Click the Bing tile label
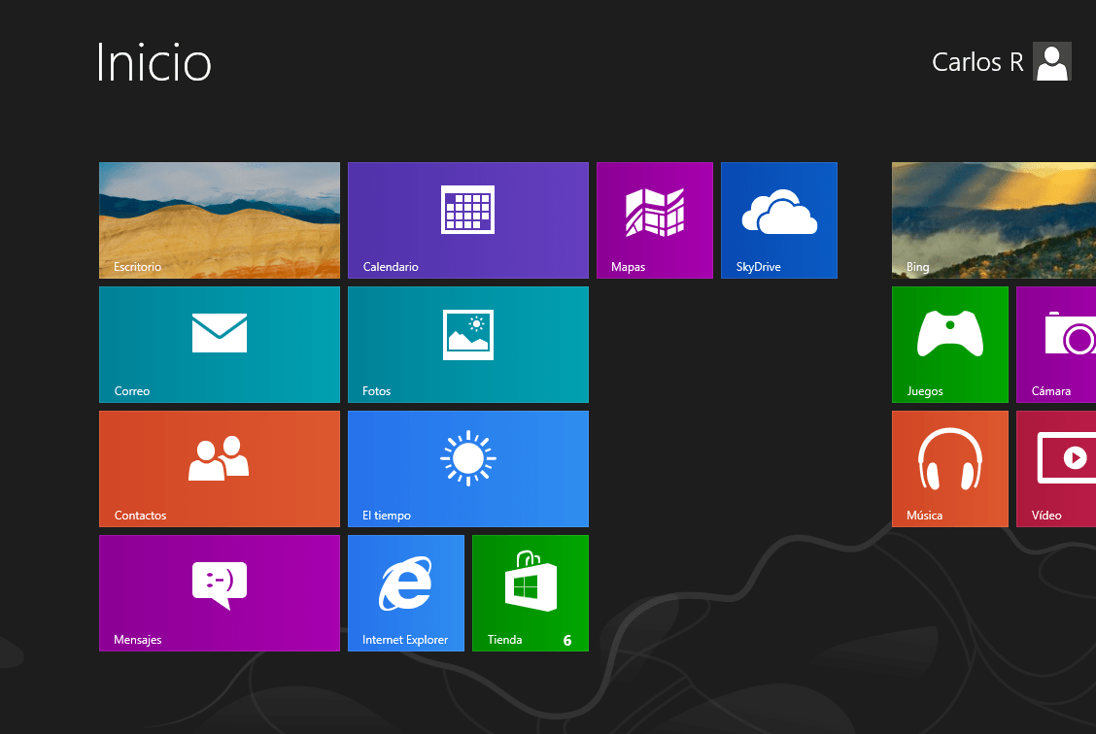 (918, 267)
